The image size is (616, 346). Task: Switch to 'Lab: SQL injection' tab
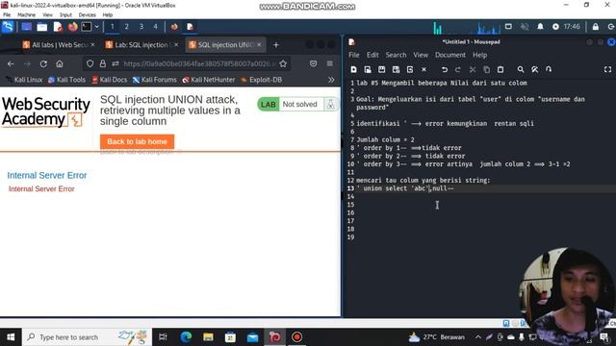tap(141, 45)
